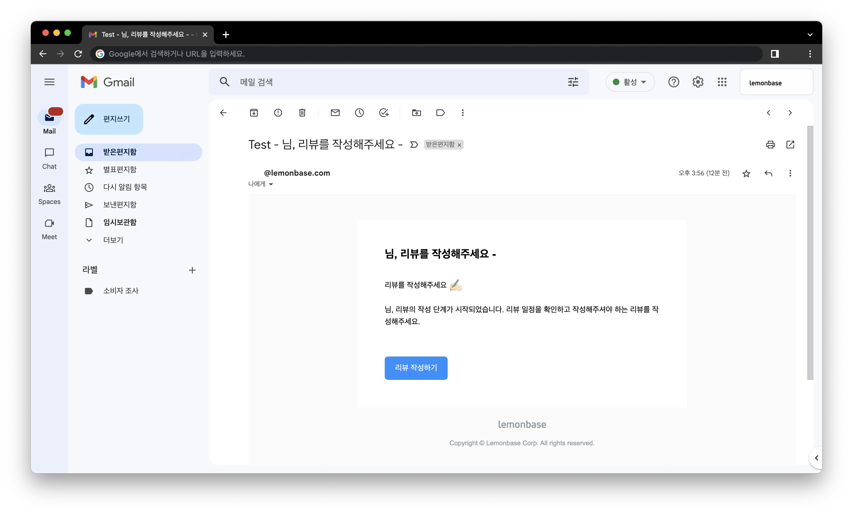Open the Labels icon in toolbar
The image size is (853, 514).
pyautogui.click(x=440, y=113)
